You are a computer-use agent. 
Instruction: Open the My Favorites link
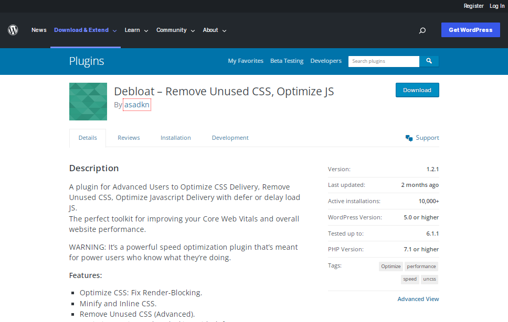[x=246, y=61]
